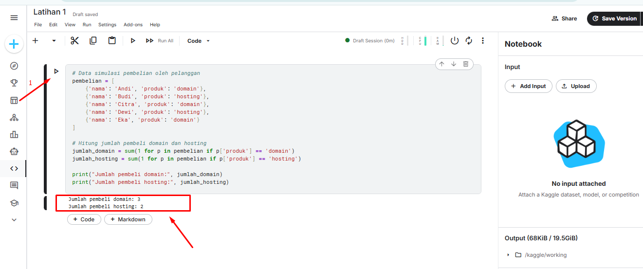The image size is (643, 269).
Task: Click Run All cells button
Action: coord(160,41)
